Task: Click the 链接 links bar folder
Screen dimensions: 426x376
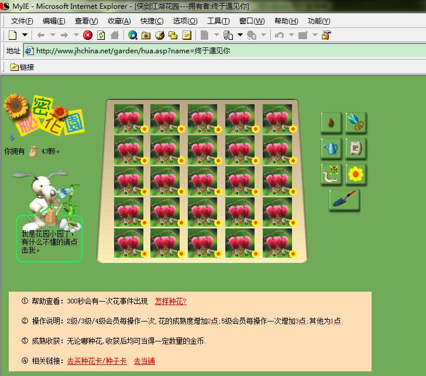Action: 22,67
